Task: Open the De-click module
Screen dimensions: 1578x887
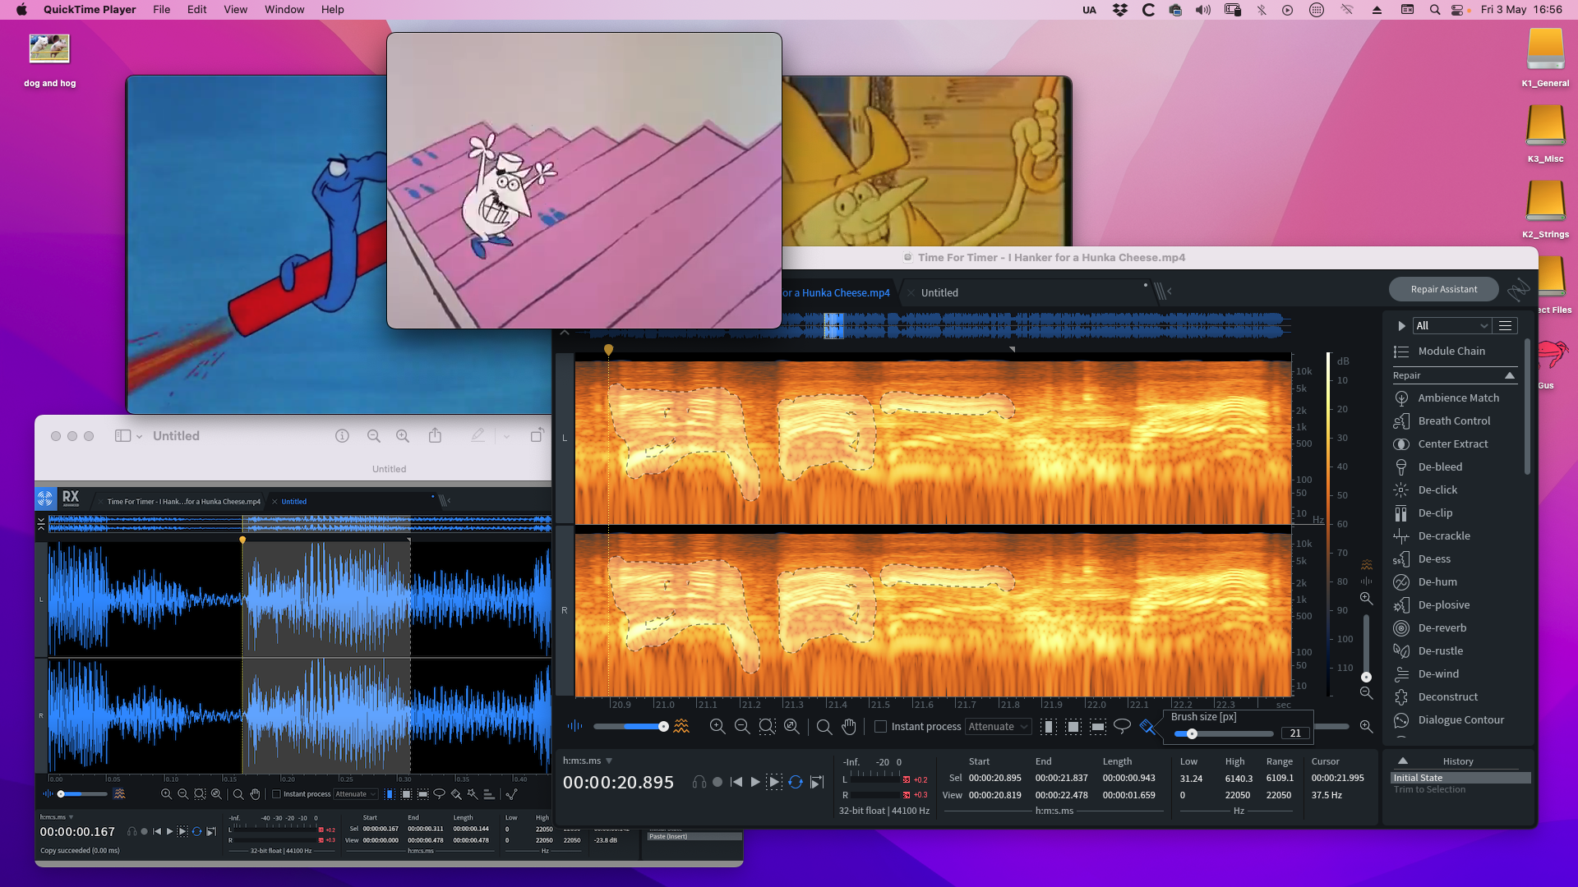Action: [1437, 489]
